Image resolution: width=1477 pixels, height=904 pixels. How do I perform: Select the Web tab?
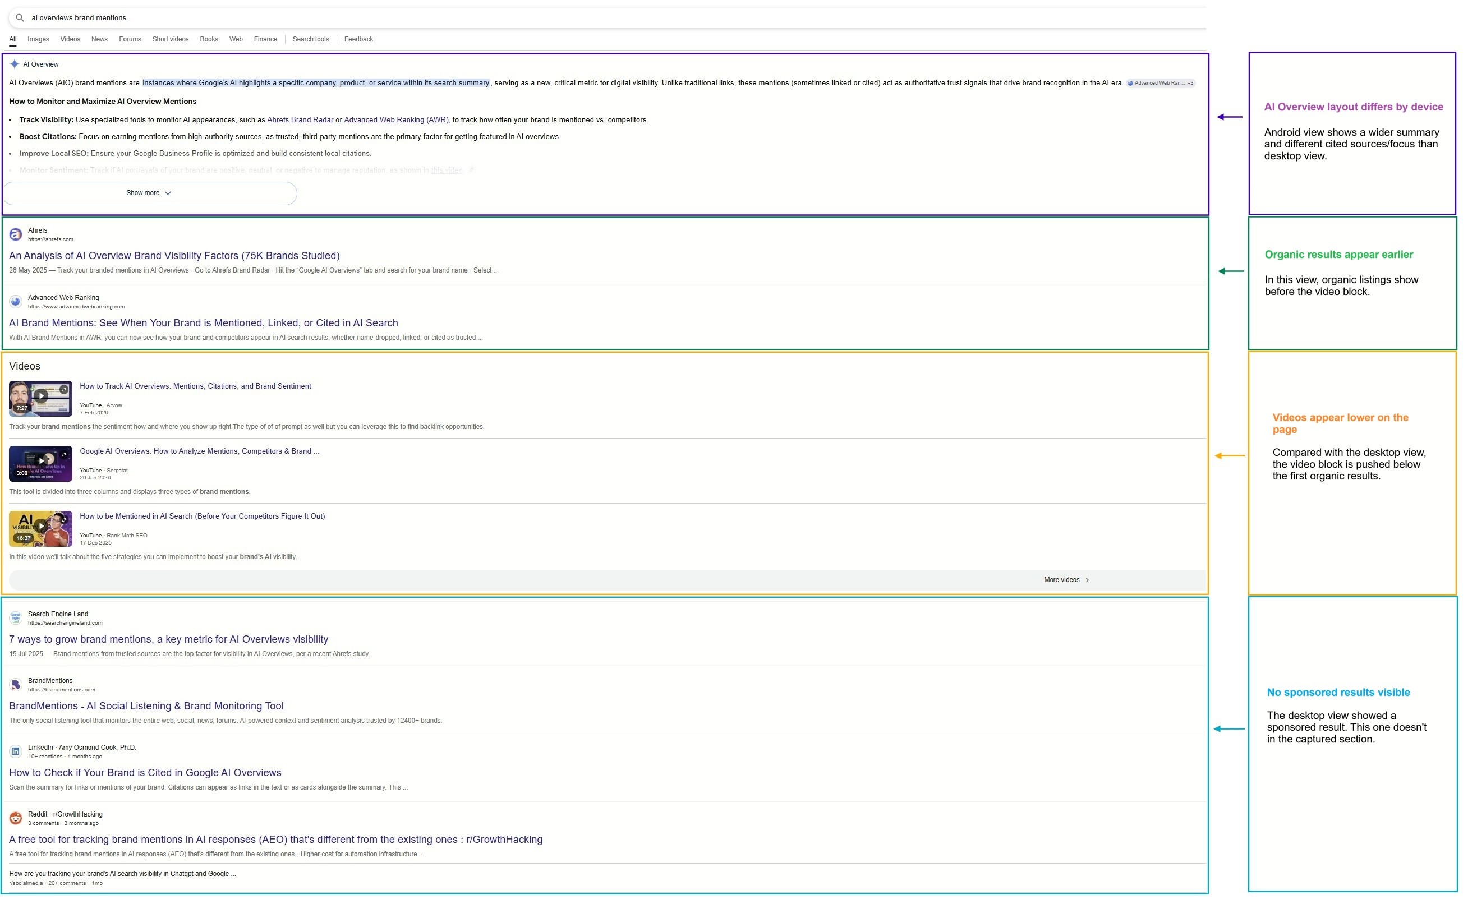[x=237, y=40]
